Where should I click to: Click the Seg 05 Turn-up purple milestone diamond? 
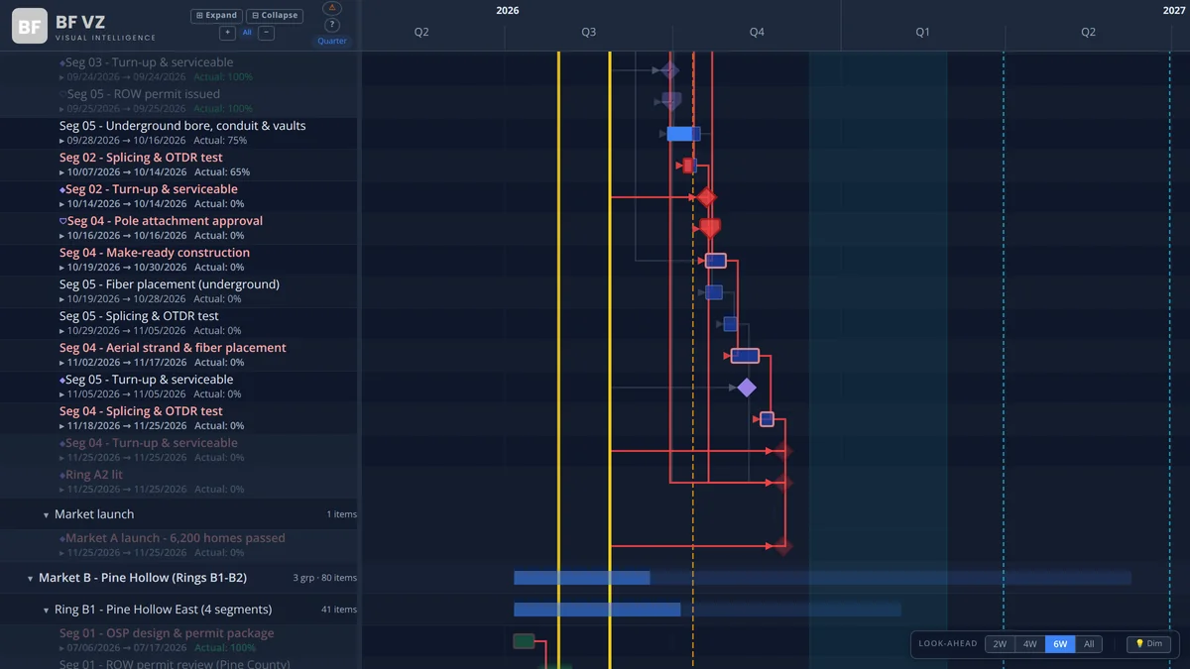[x=747, y=388]
